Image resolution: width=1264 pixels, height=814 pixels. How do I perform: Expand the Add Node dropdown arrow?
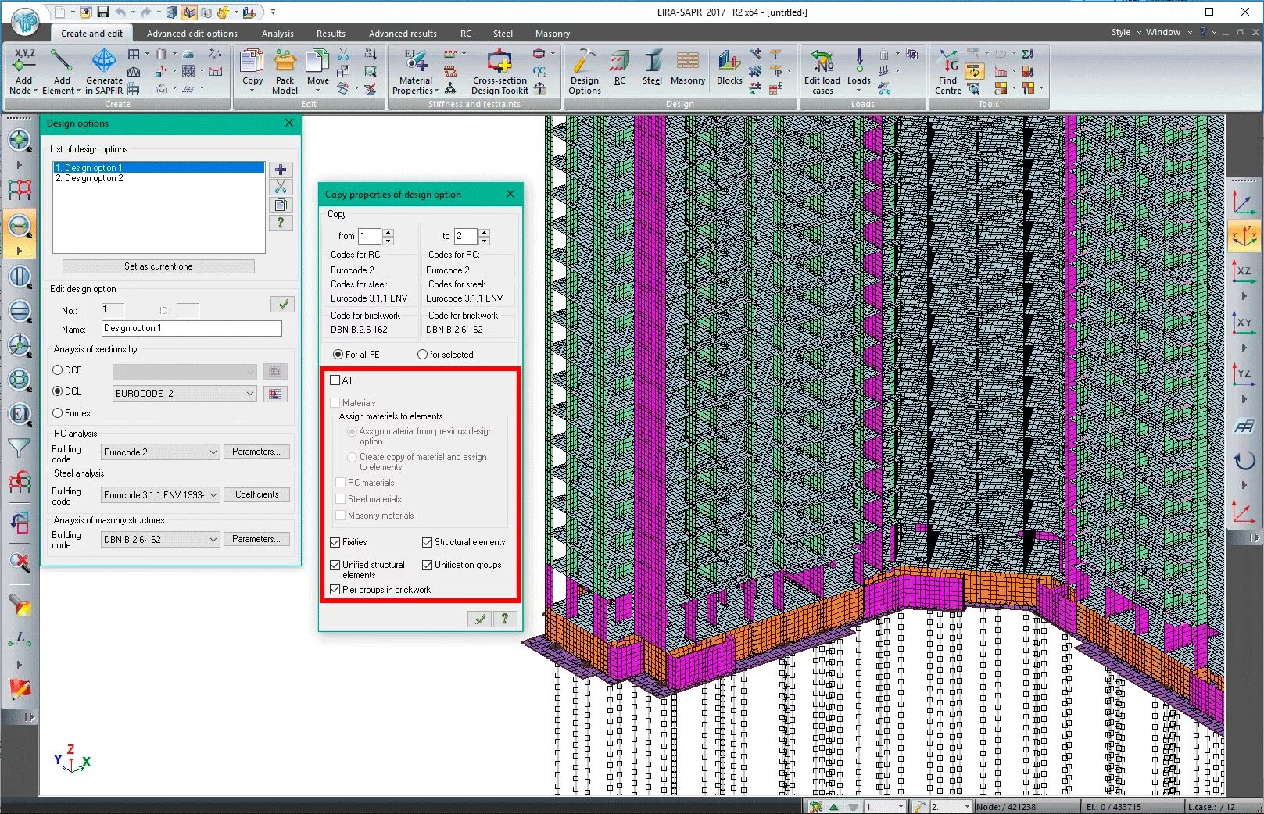(x=36, y=91)
